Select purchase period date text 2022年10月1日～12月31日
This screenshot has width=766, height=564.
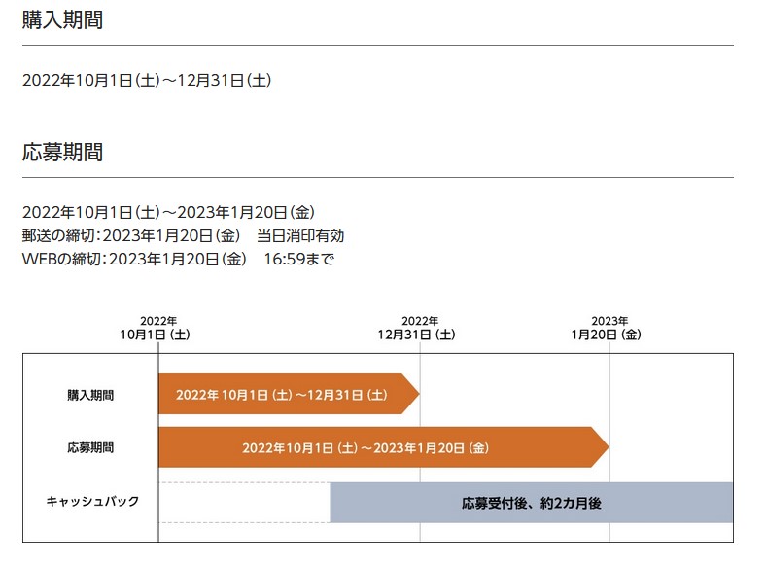[147, 80]
